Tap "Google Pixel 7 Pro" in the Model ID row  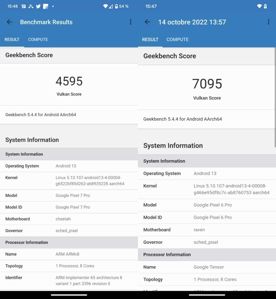pos(73,207)
